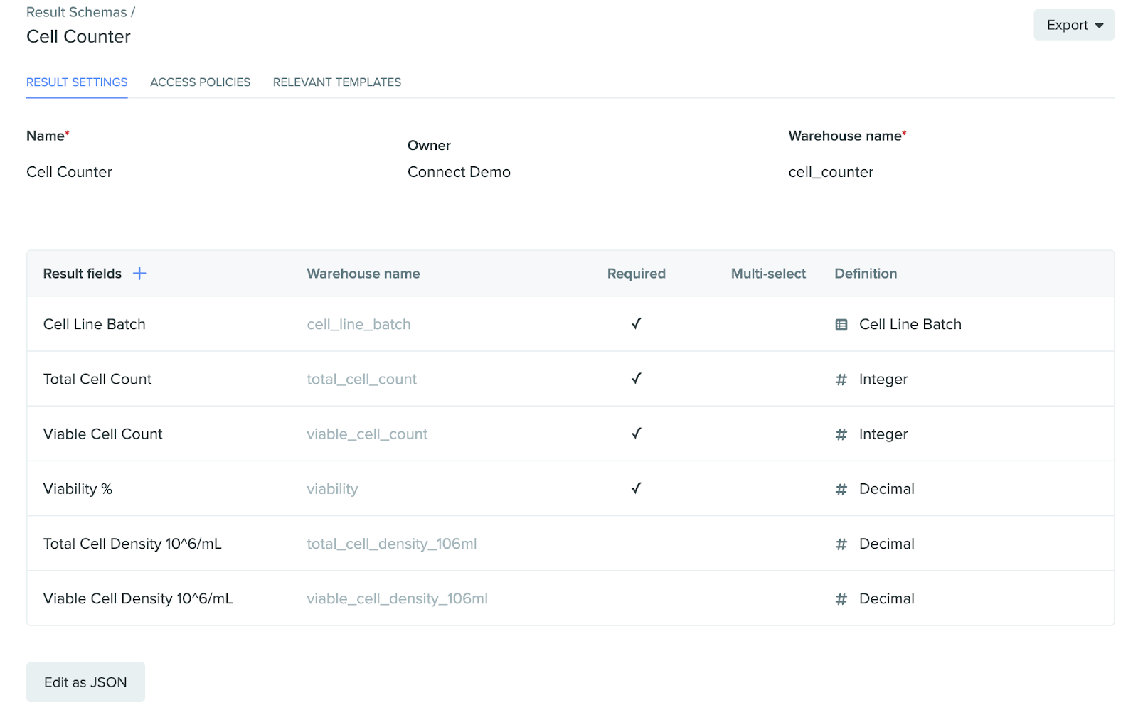
Task: Open the Export dropdown
Action: (1074, 25)
